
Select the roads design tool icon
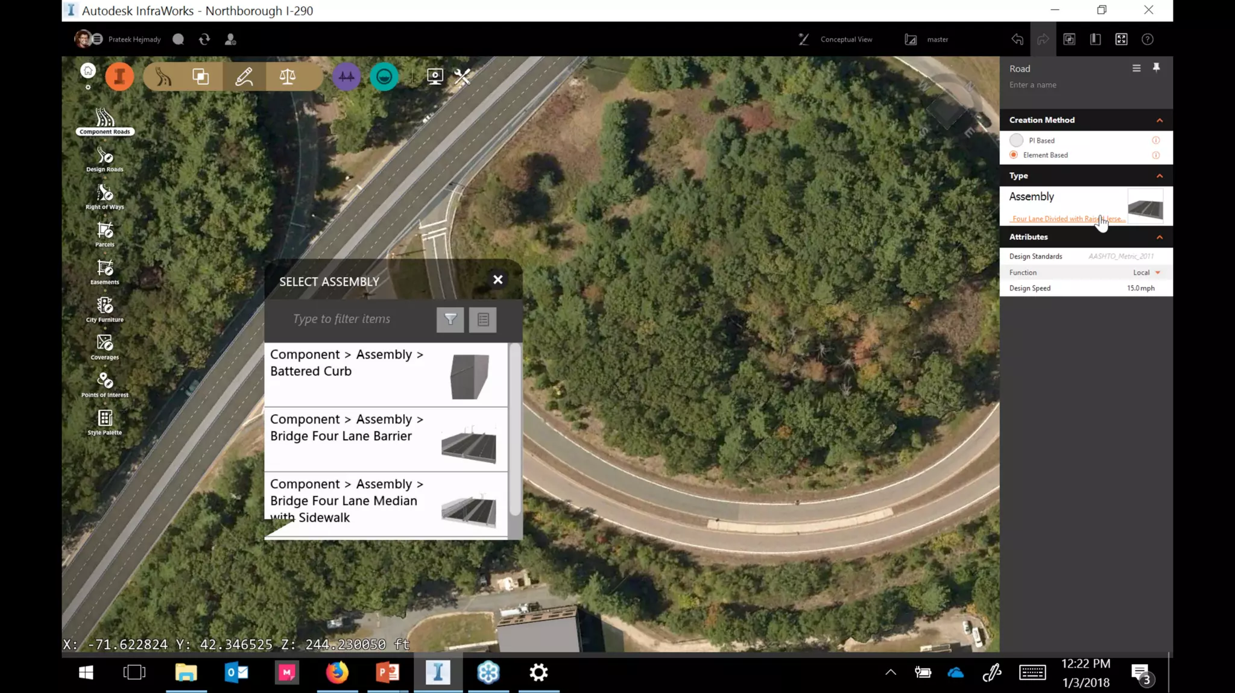pyautogui.click(x=163, y=77)
